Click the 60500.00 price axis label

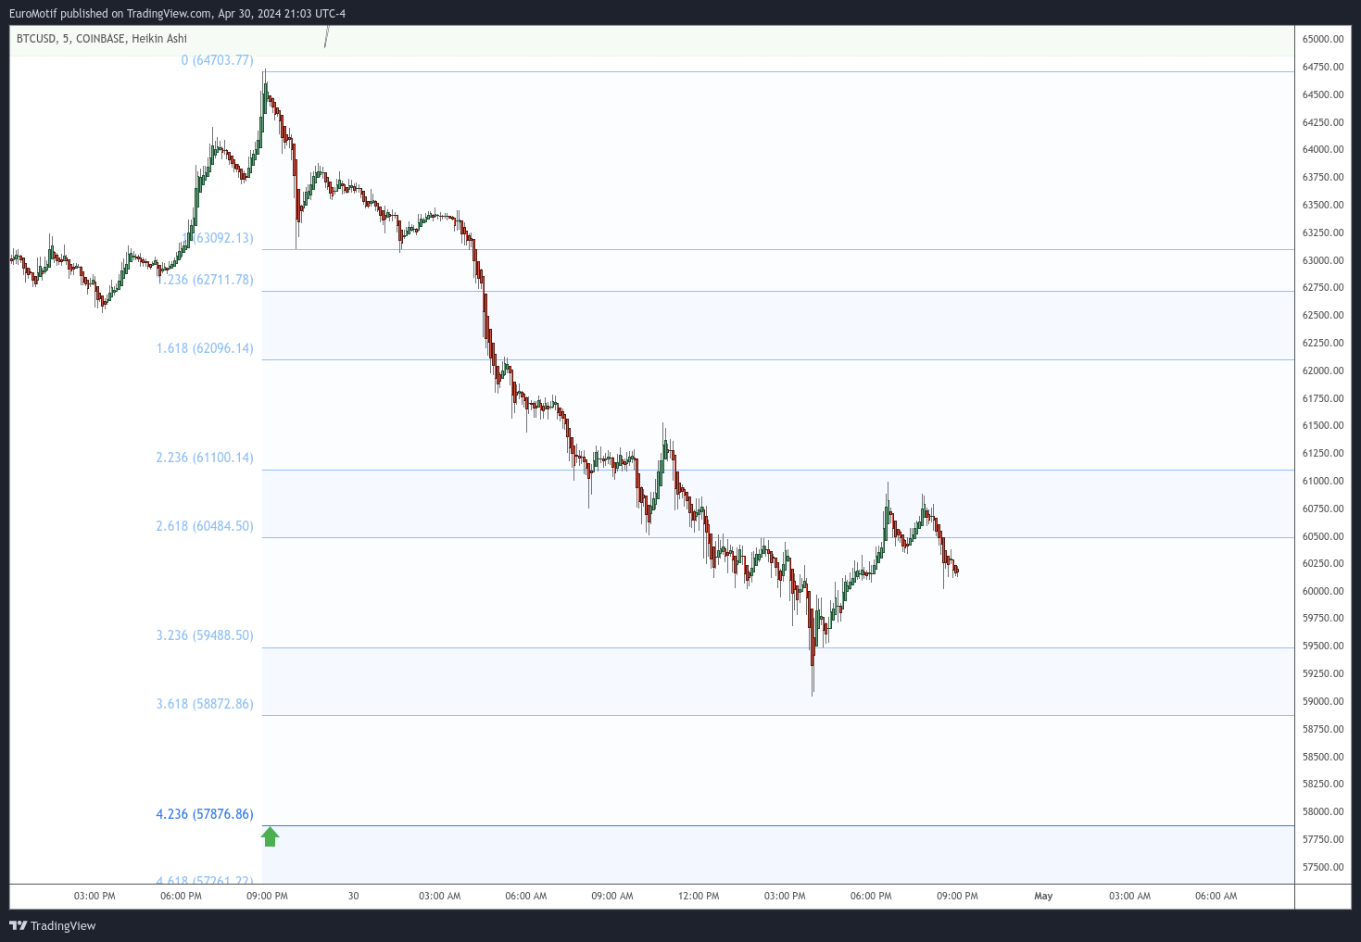pyautogui.click(x=1323, y=536)
